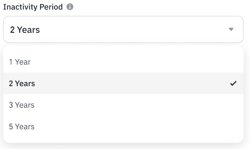Pick the shortest inactivity period option
This screenshot has height=149, width=250.
123,62
